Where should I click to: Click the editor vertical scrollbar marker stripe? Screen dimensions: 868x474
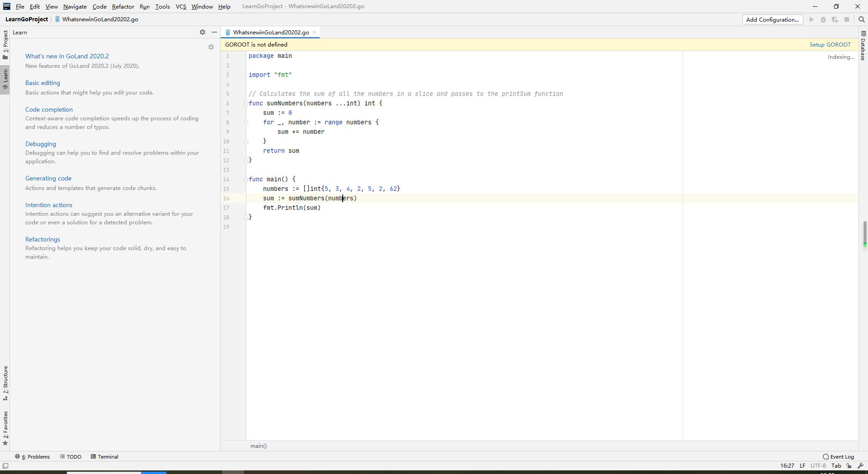(x=864, y=234)
